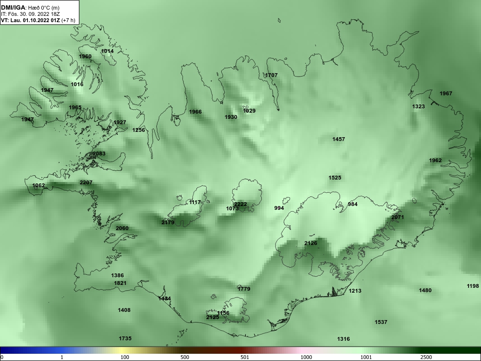
Task: Select the value 1016 in the Westfjords
Action: [76, 84]
